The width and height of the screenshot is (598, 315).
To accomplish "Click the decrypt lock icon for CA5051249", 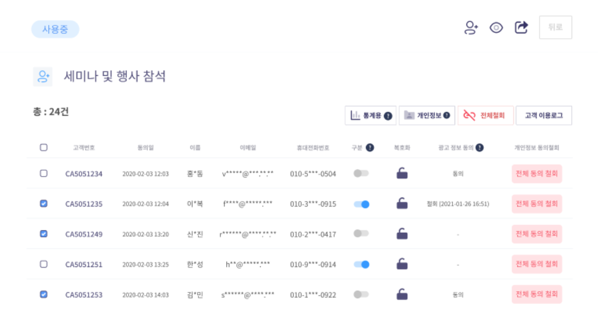I will click(x=402, y=233).
